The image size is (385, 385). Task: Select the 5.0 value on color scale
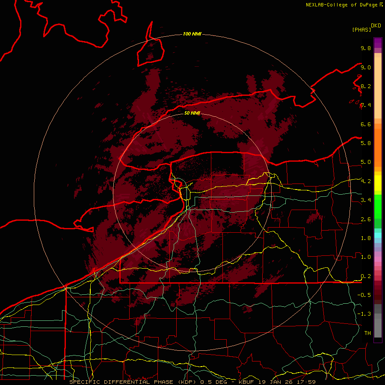pyautogui.click(x=366, y=162)
